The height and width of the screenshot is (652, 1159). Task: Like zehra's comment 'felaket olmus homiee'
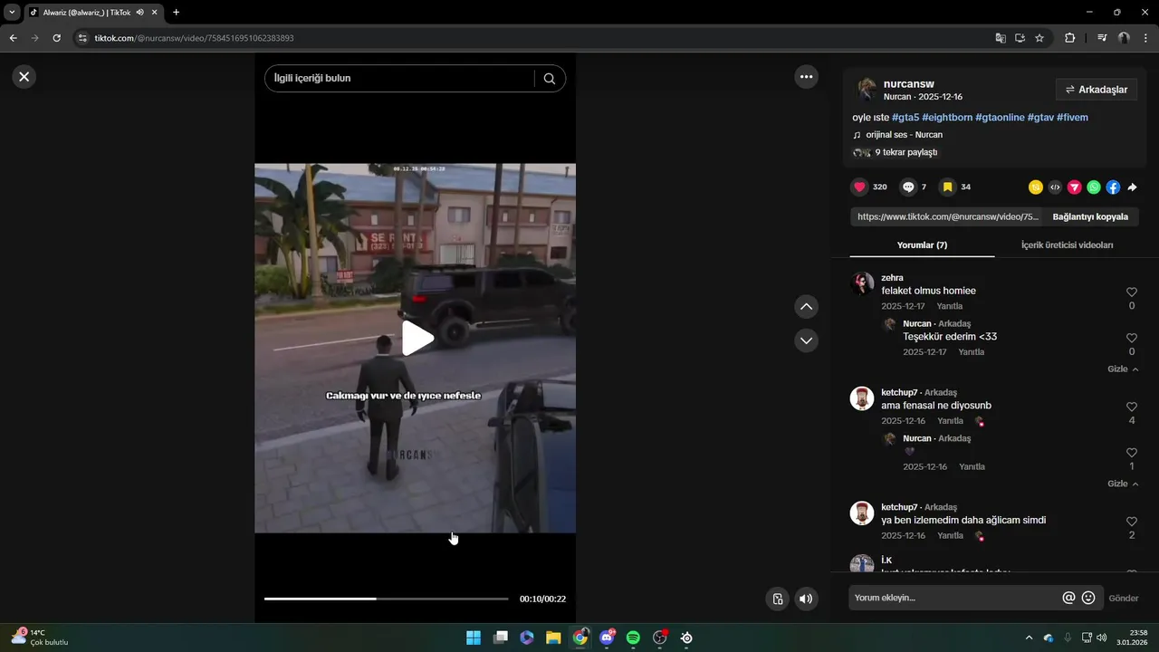coord(1132,292)
